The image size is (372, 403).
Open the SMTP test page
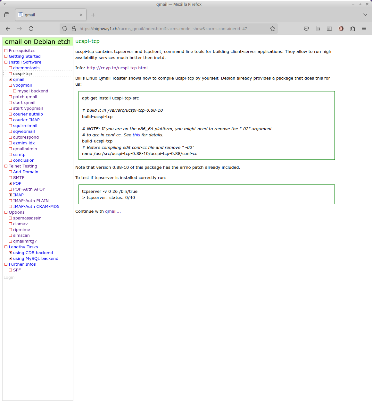(x=19, y=178)
